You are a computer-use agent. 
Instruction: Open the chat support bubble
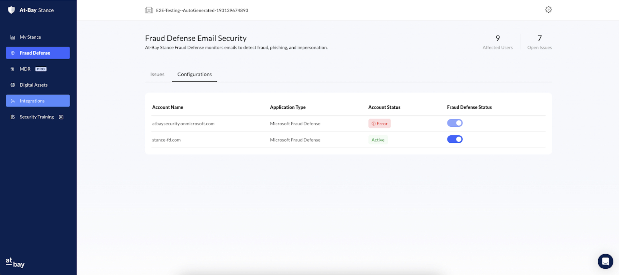pos(605,261)
